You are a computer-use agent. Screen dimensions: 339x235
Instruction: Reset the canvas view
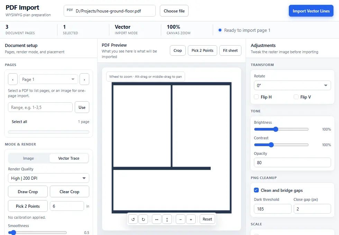pyautogui.click(x=207, y=219)
